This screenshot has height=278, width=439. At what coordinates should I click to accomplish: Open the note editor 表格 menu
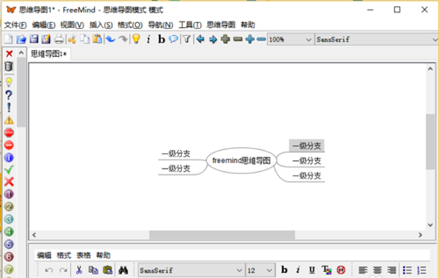point(83,255)
